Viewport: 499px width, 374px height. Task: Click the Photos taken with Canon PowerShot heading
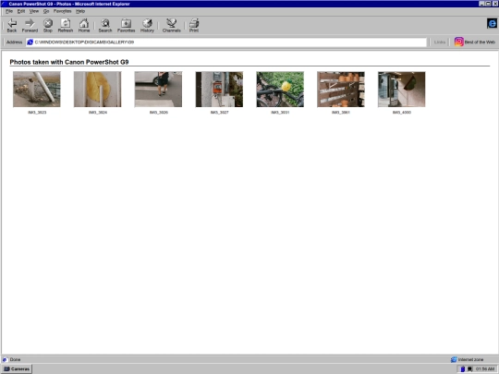point(69,62)
